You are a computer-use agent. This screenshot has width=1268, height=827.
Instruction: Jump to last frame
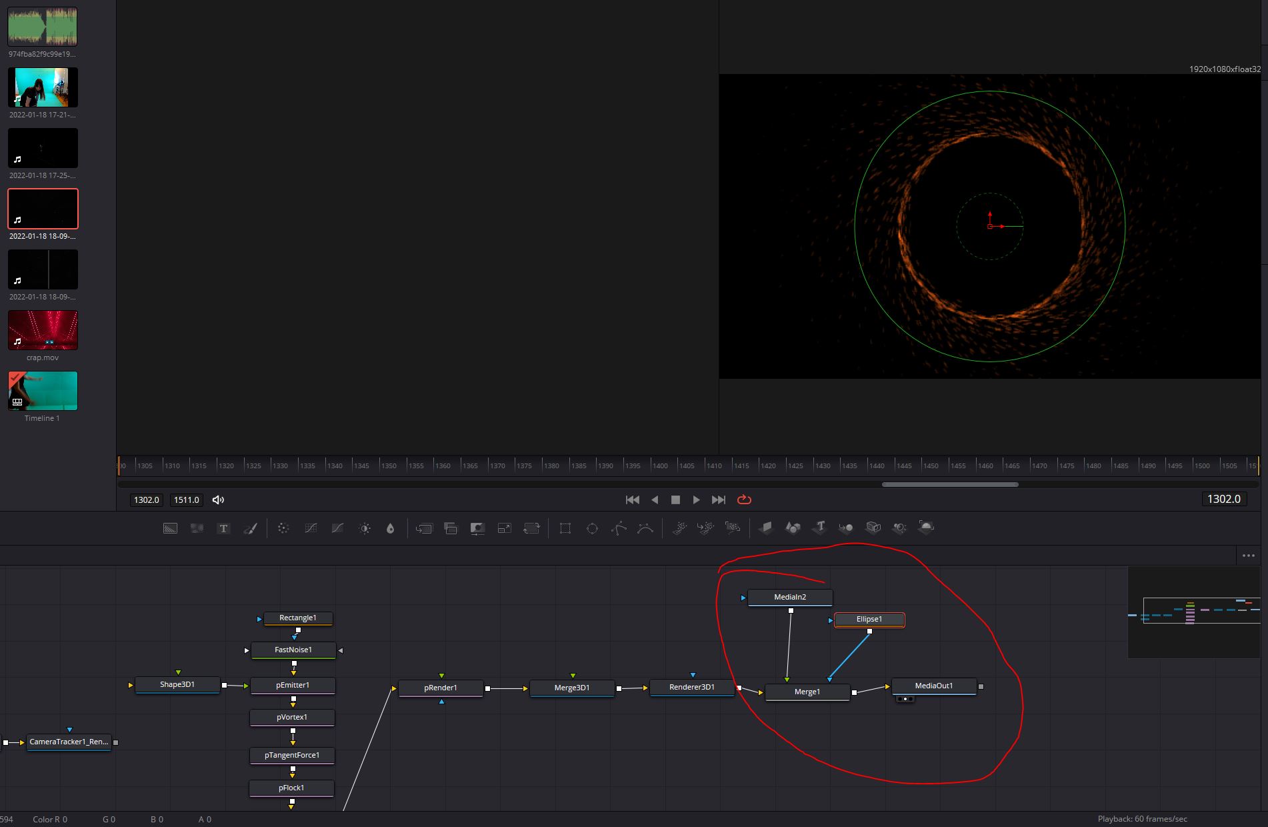[x=718, y=500]
